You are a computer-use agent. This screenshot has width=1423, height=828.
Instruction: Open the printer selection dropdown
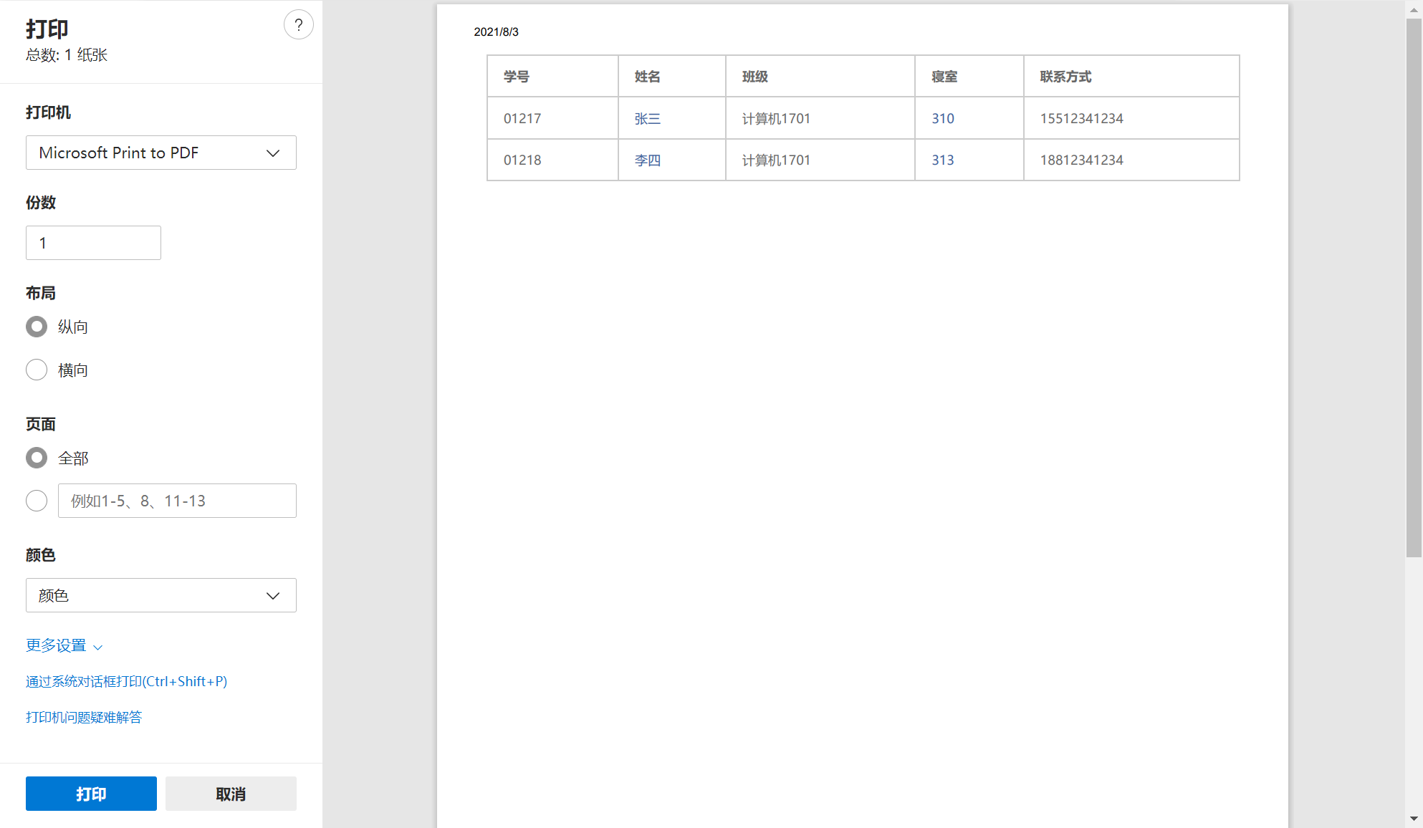(161, 153)
